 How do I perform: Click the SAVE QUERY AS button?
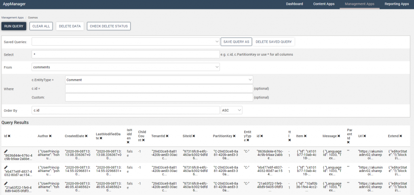[236, 42]
